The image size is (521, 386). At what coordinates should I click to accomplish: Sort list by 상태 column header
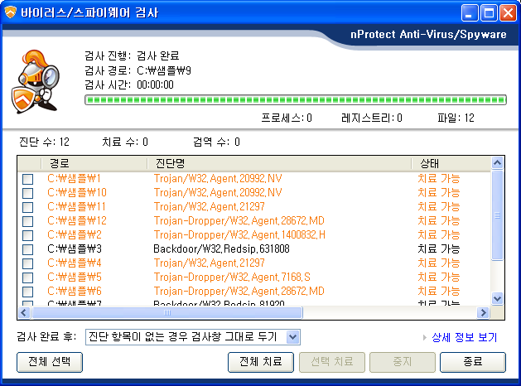[451, 163]
